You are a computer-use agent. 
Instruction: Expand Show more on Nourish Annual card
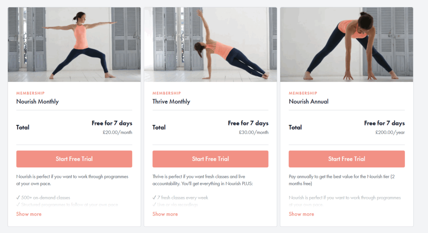click(301, 214)
